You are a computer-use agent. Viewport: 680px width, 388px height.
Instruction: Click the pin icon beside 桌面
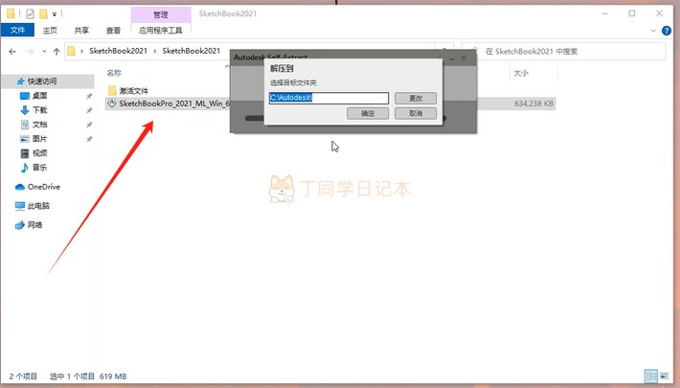click(89, 96)
